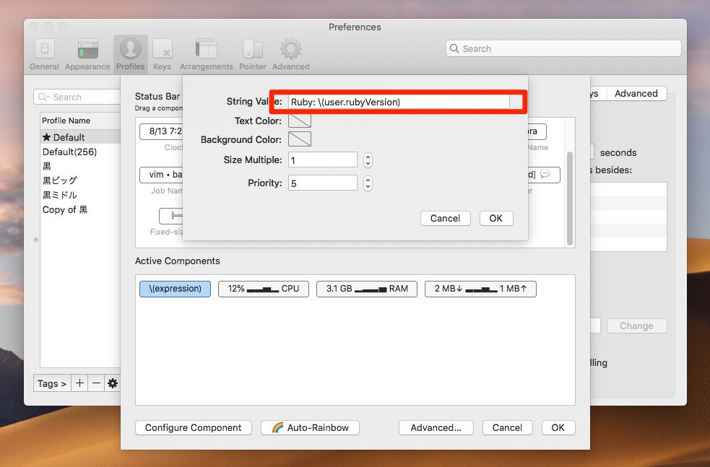Open the Arrangements preferences pane
The width and height of the screenshot is (710, 467).
point(206,54)
